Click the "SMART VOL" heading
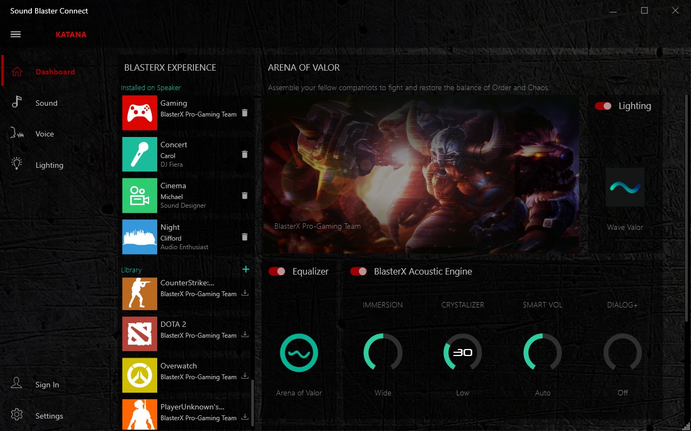This screenshot has height=431, width=691. 542,305
